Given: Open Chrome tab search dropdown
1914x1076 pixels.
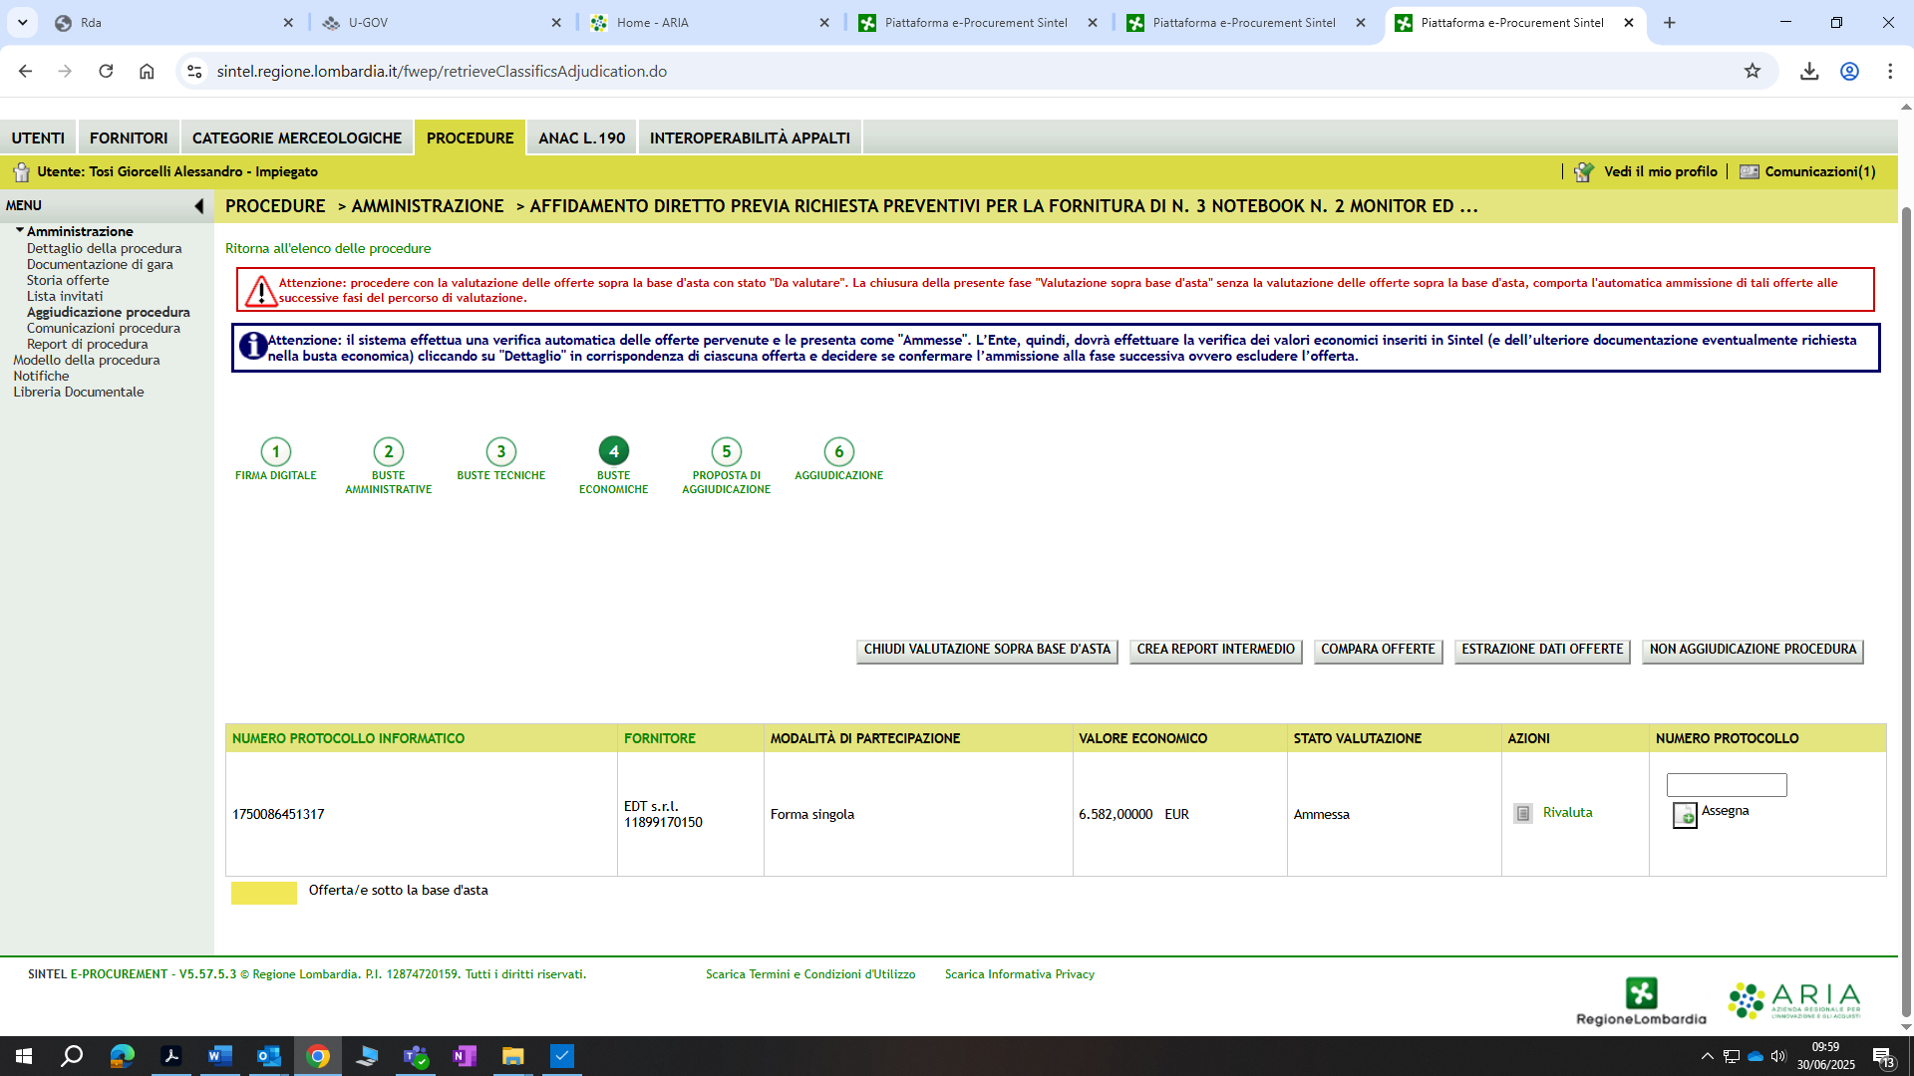Looking at the screenshot, I should click(22, 22).
